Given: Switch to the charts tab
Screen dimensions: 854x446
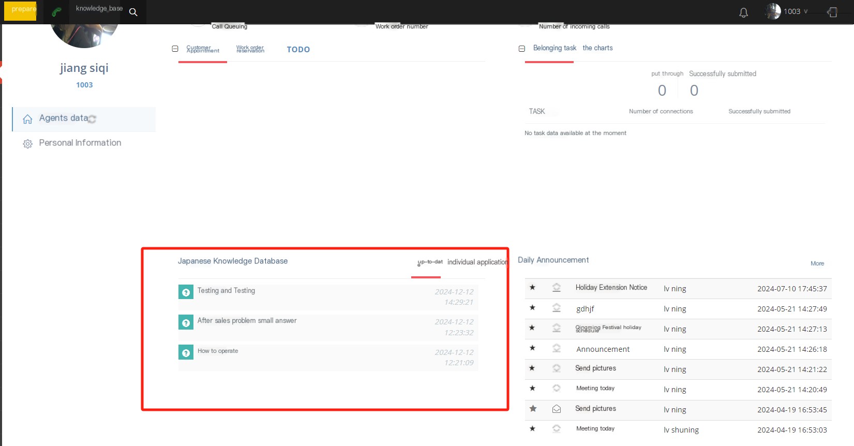Looking at the screenshot, I should [x=597, y=48].
